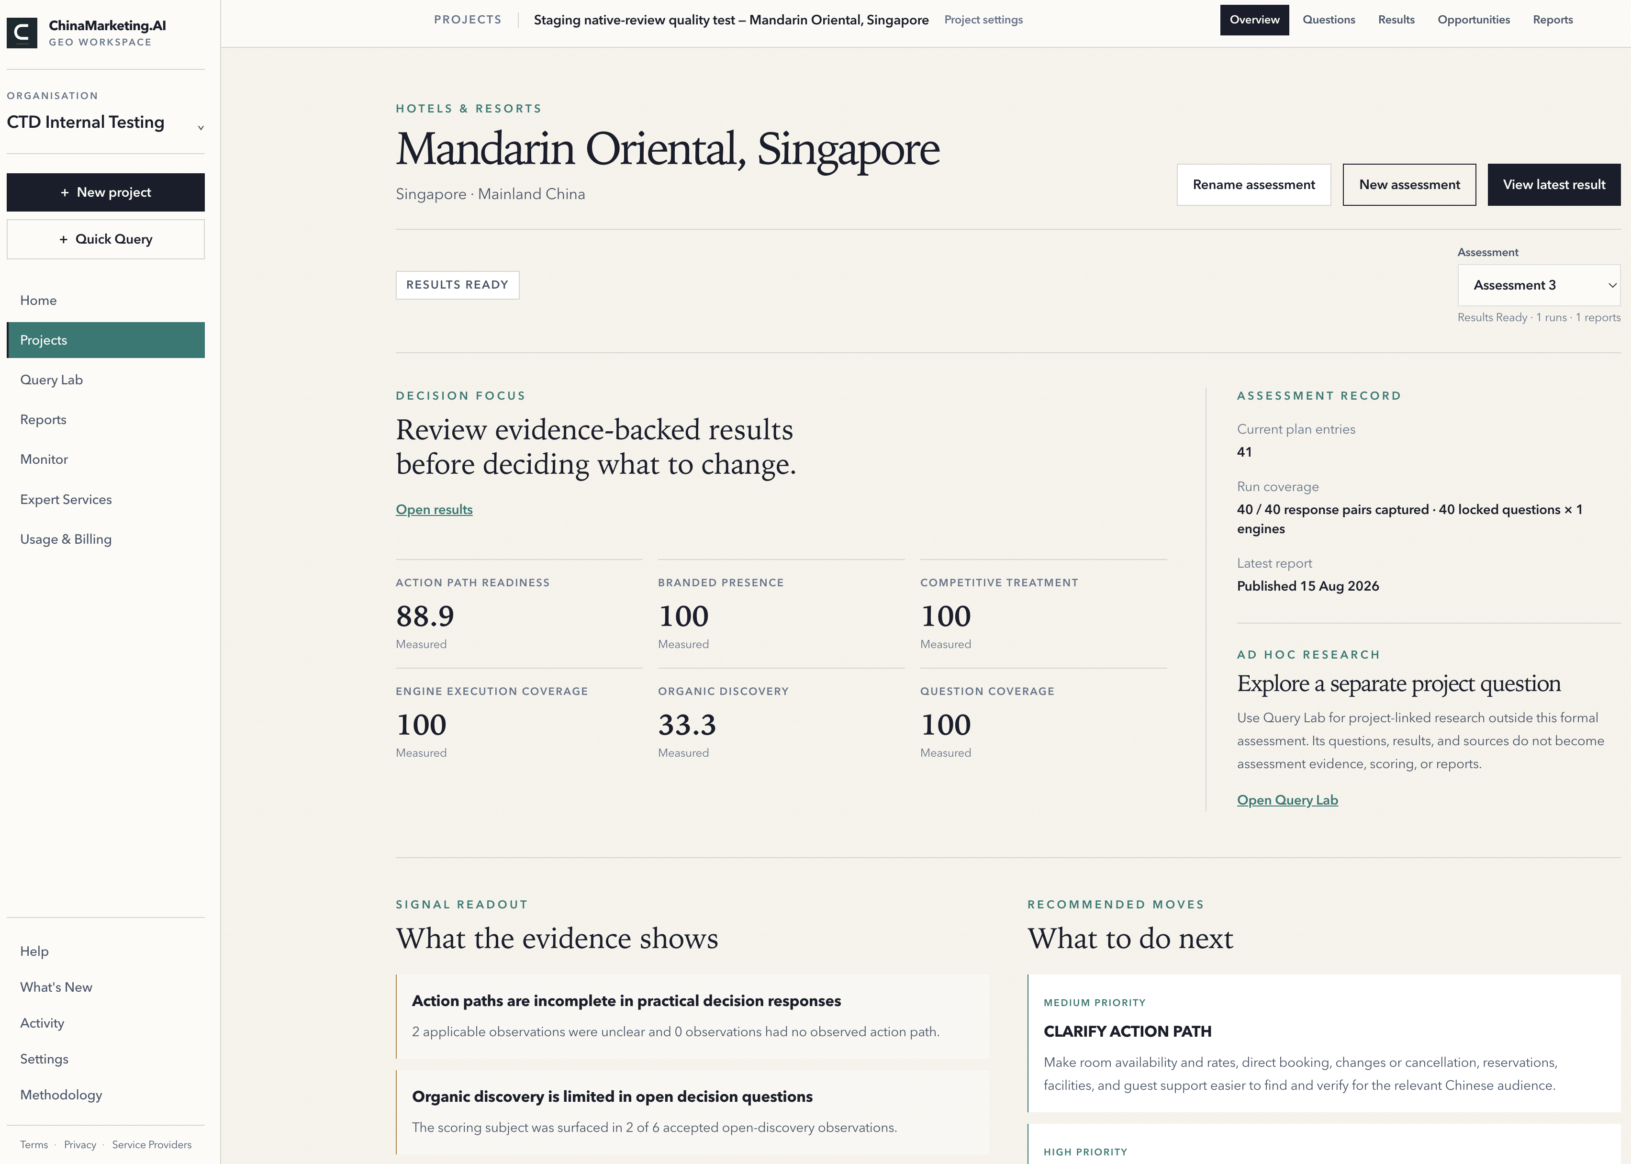Follow the Open results link

[434, 510]
